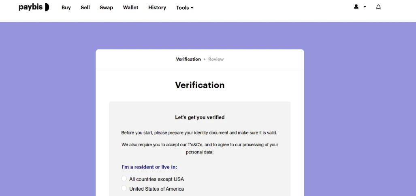Select the Review step breadcrumb
The height and width of the screenshot is (196, 416).
click(216, 59)
